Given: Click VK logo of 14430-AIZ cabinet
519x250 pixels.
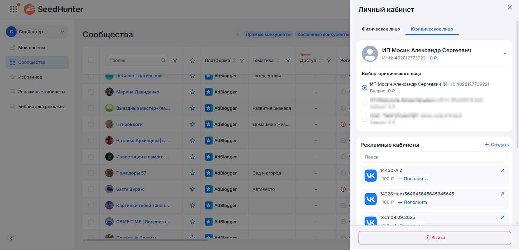Looking at the screenshot, I should (x=370, y=176).
